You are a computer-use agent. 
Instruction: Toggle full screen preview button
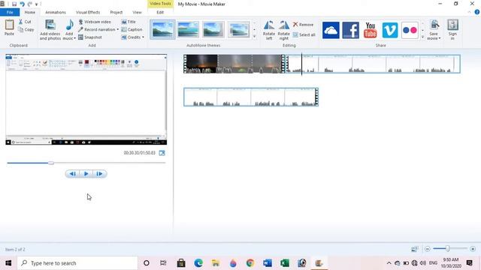[x=162, y=153]
